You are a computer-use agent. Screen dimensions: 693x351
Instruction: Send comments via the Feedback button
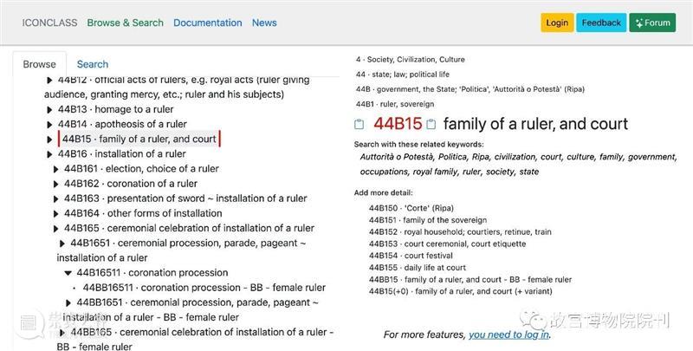tap(601, 23)
